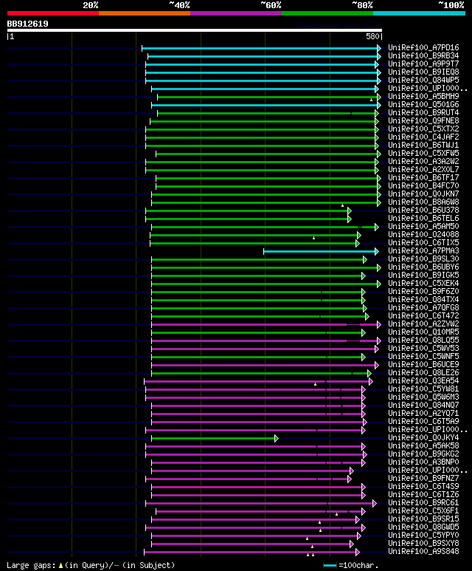Click the green ~80% identity legend segment
Screen dimensions: 472x571
point(327,13)
